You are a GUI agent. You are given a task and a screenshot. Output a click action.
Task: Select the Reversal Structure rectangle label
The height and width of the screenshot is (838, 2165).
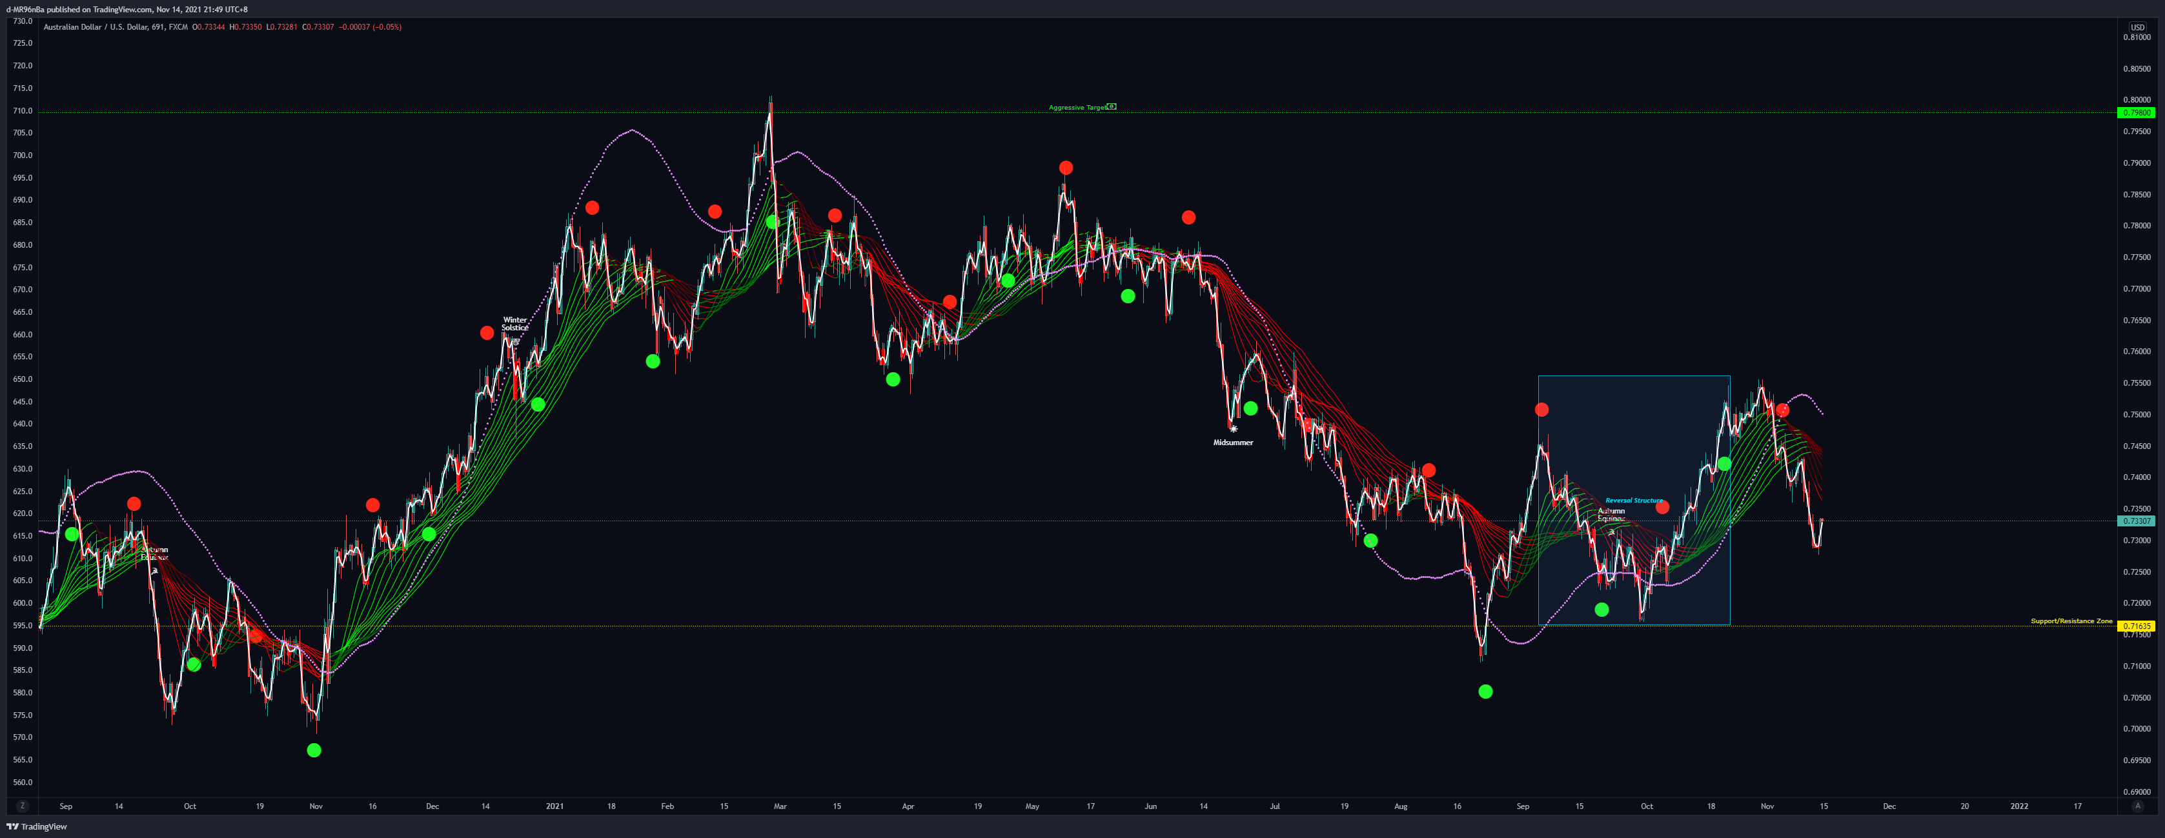pos(1634,501)
